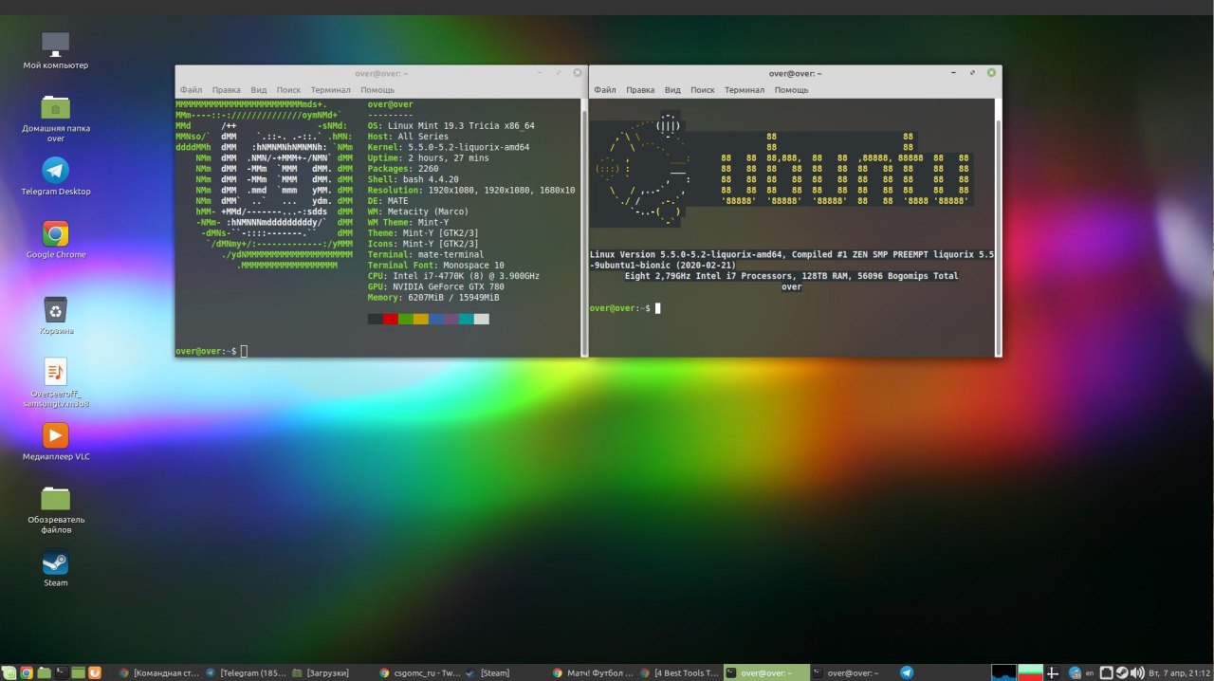The image size is (1214, 681).
Task: Open the Linux Mint menu in the panel
Action: coord(9,672)
